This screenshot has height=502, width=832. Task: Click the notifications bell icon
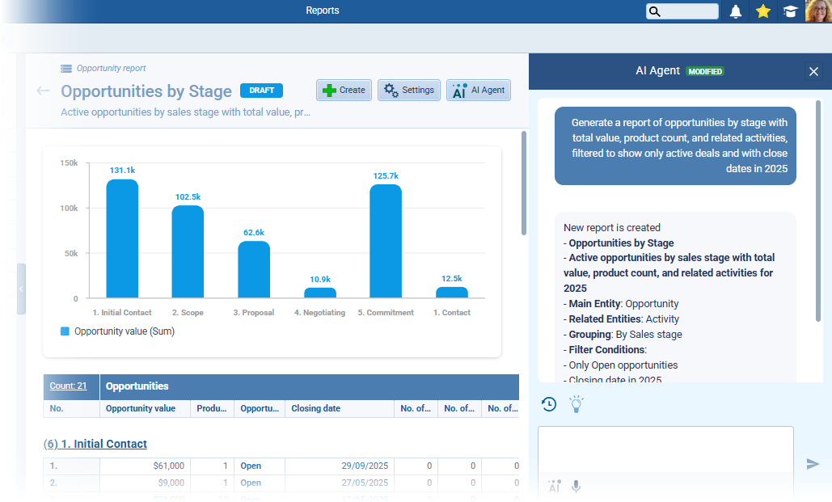(x=735, y=11)
